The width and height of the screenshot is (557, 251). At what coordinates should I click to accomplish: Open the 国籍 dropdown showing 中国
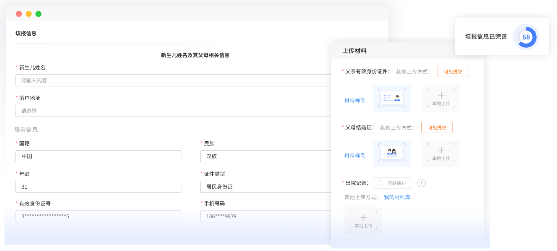coord(98,156)
